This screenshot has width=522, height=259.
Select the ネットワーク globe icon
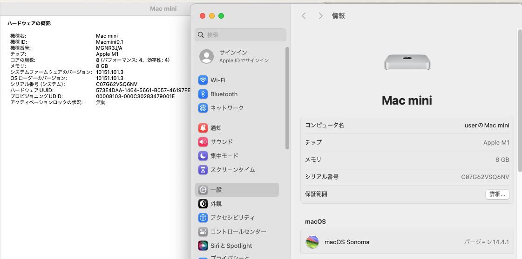click(x=203, y=108)
